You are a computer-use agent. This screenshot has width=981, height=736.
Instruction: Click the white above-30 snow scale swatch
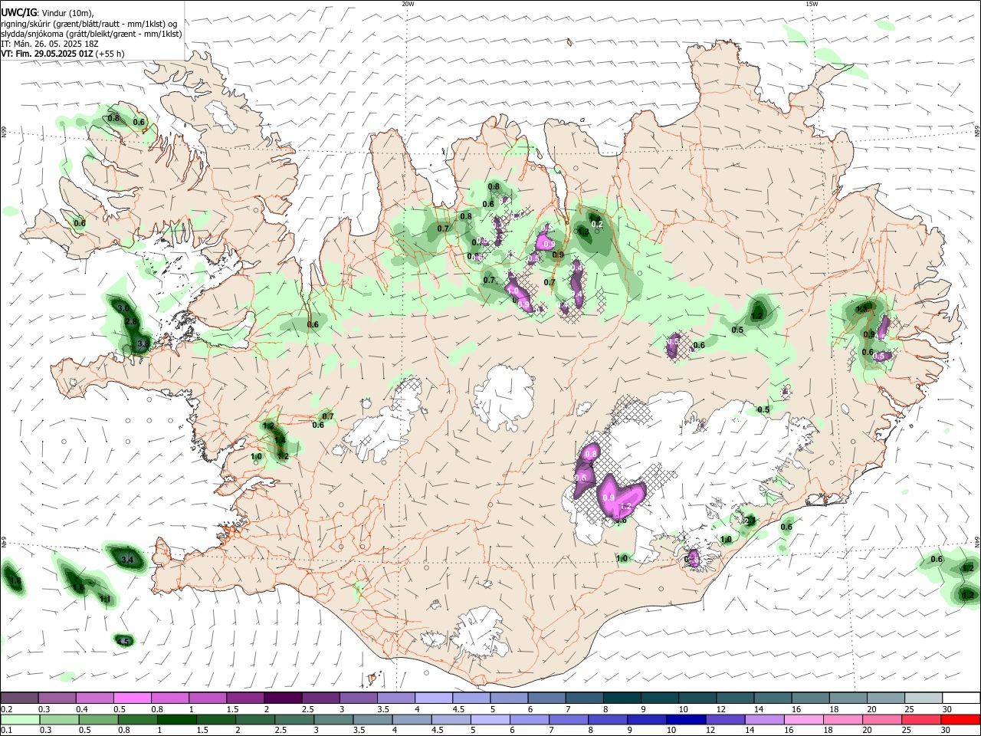pos(960,698)
